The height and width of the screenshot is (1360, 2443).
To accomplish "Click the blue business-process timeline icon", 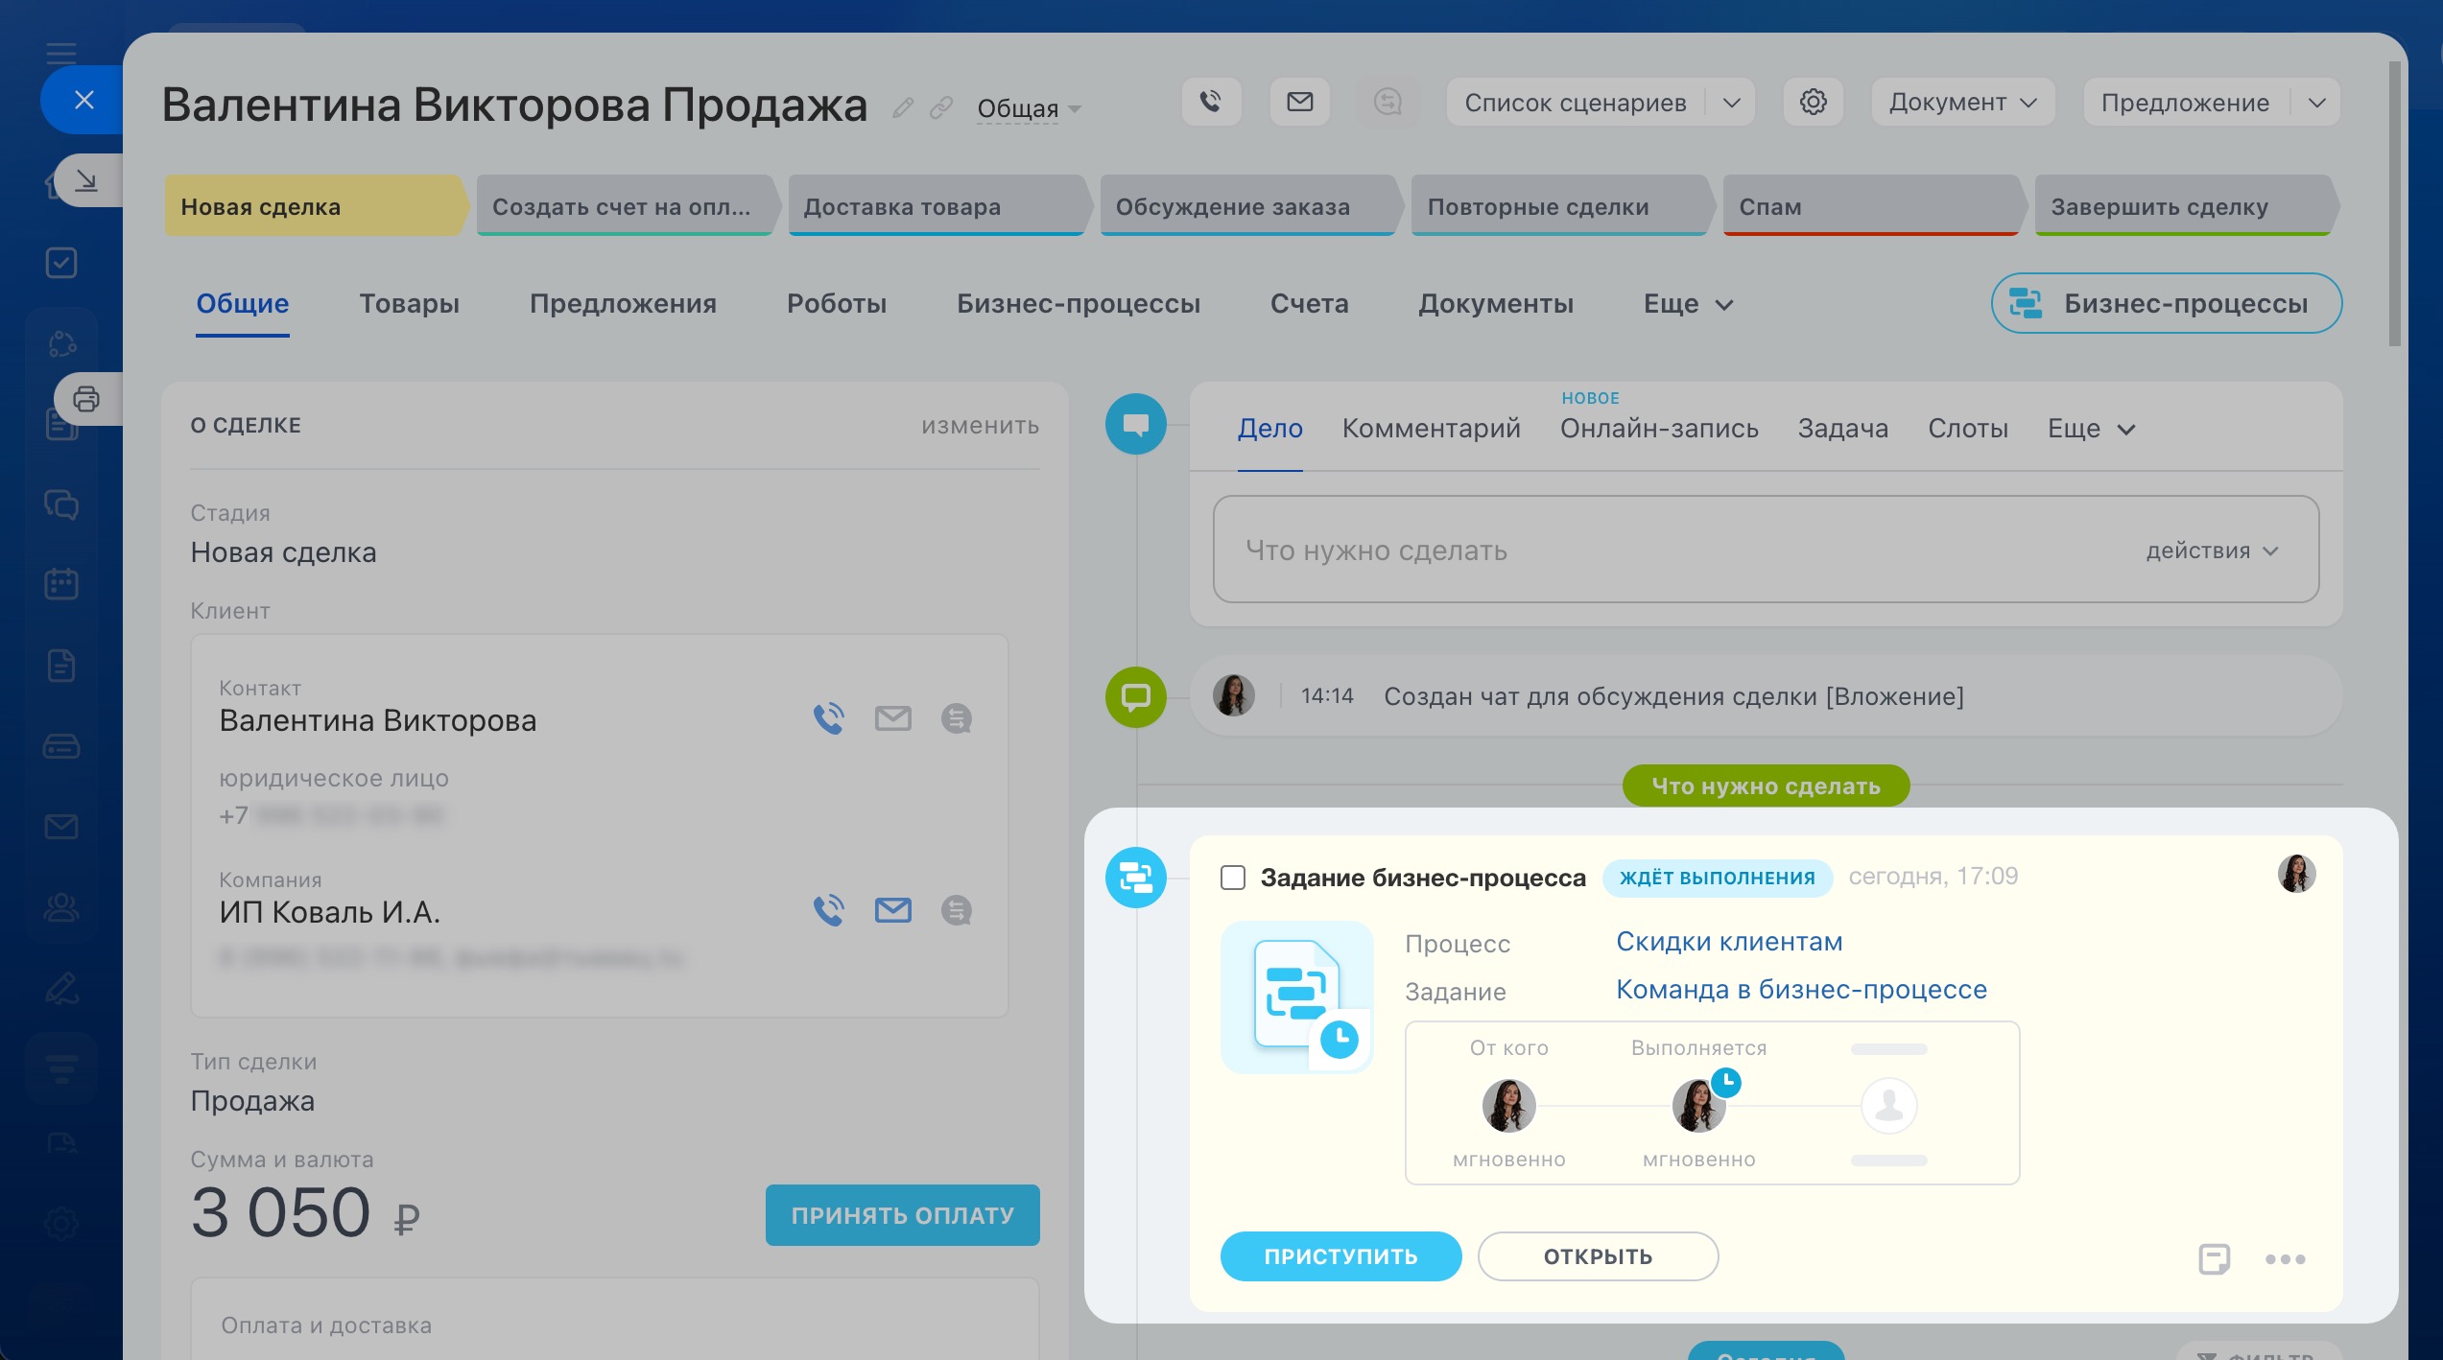I will pyautogui.click(x=1136, y=877).
